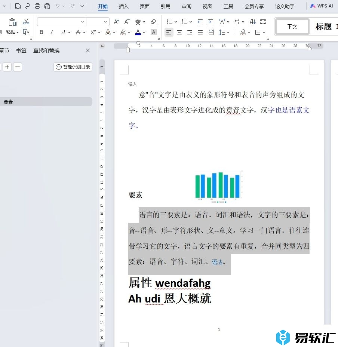The width and height of the screenshot is (338, 347).
Task: Click the Save document icon
Action: click(x=18, y=6)
